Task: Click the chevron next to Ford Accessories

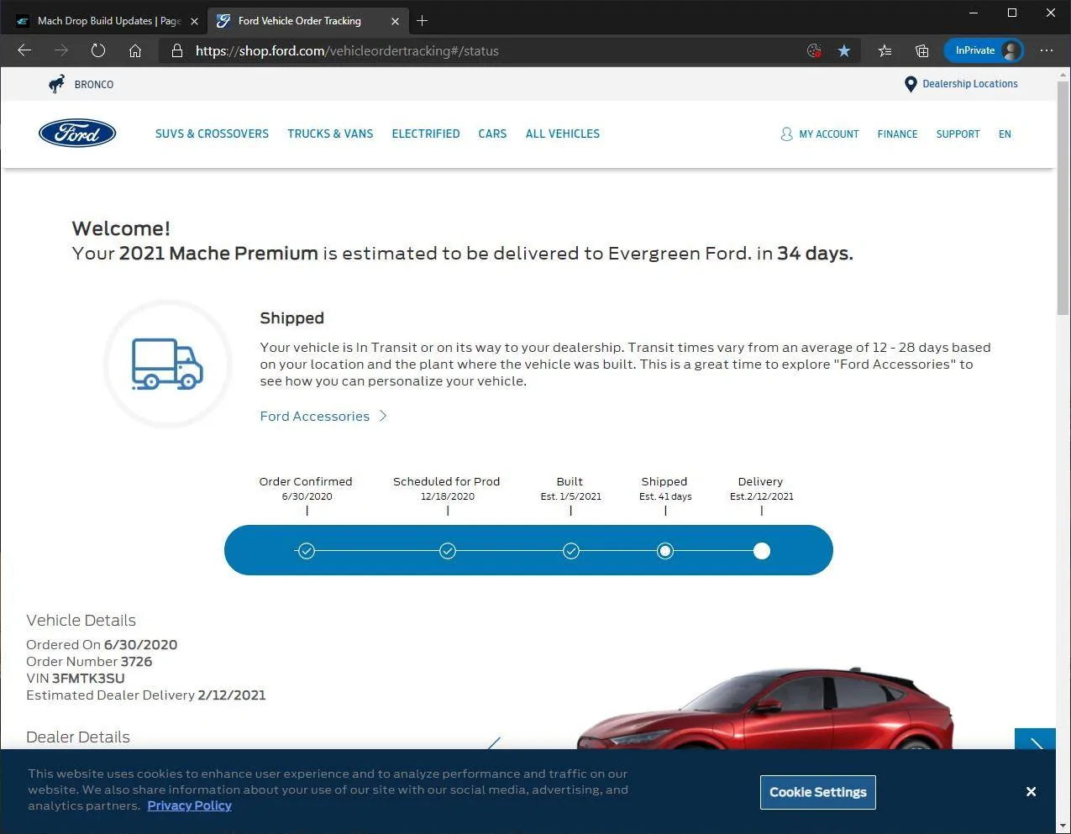Action: pyautogui.click(x=383, y=416)
